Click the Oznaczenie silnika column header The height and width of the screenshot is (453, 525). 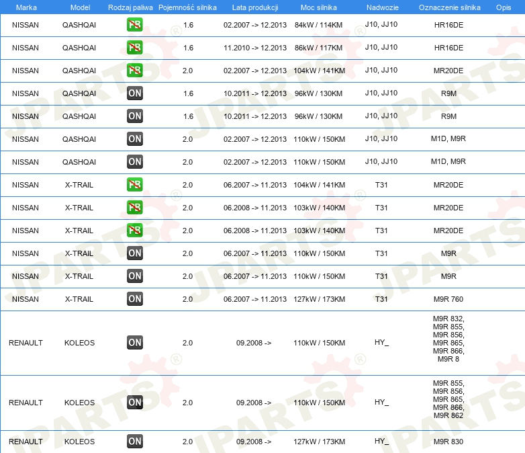[x=450, y=7]
